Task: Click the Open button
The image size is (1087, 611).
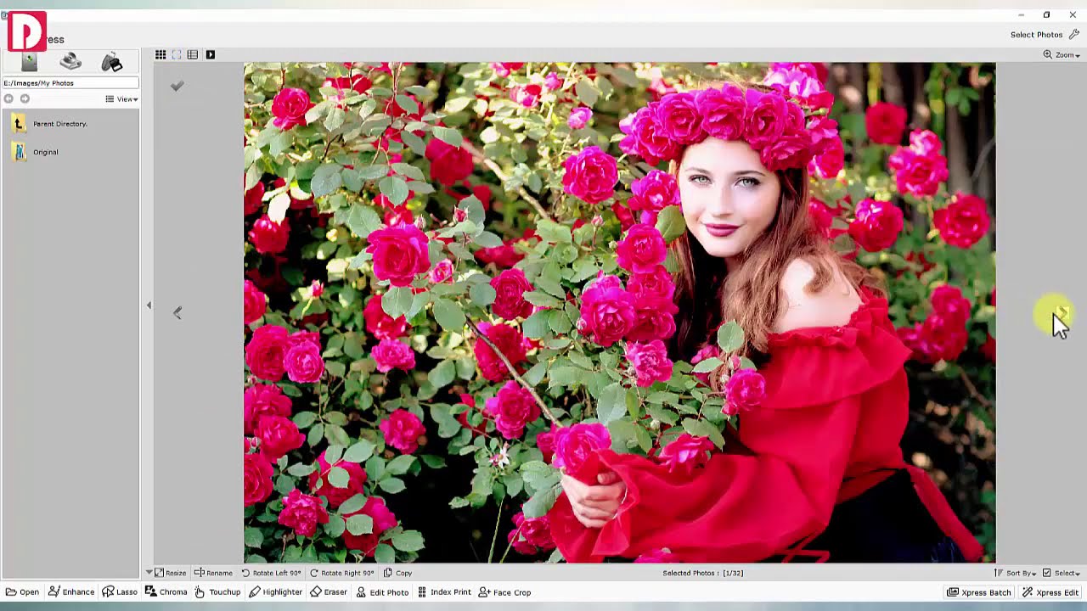Action: [x=22, y=592]
